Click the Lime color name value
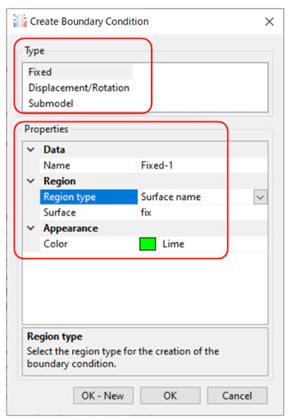Image resolution: width=295 pixels, height=420 pixels. click(x=173, y=244)
